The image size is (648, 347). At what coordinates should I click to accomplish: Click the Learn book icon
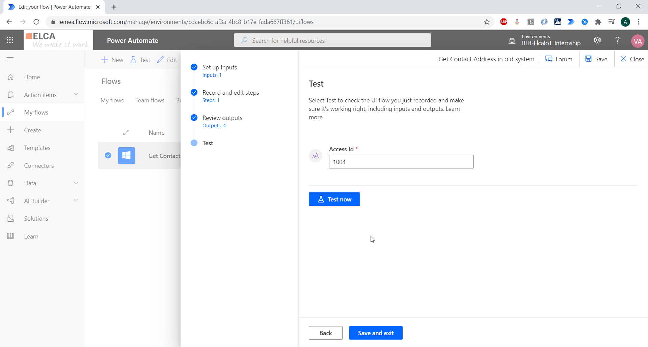pos(11,236)
